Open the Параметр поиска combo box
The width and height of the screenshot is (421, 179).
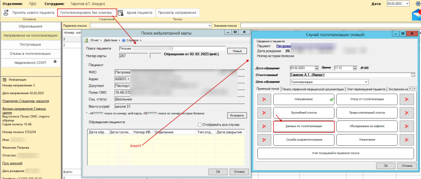151,25
